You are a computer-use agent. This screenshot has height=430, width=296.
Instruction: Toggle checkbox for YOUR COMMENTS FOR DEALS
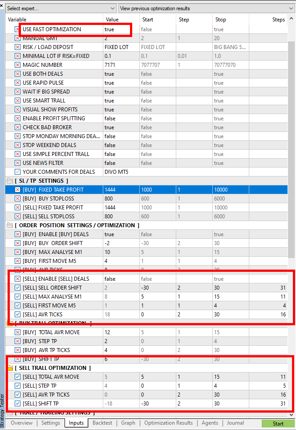17,172
